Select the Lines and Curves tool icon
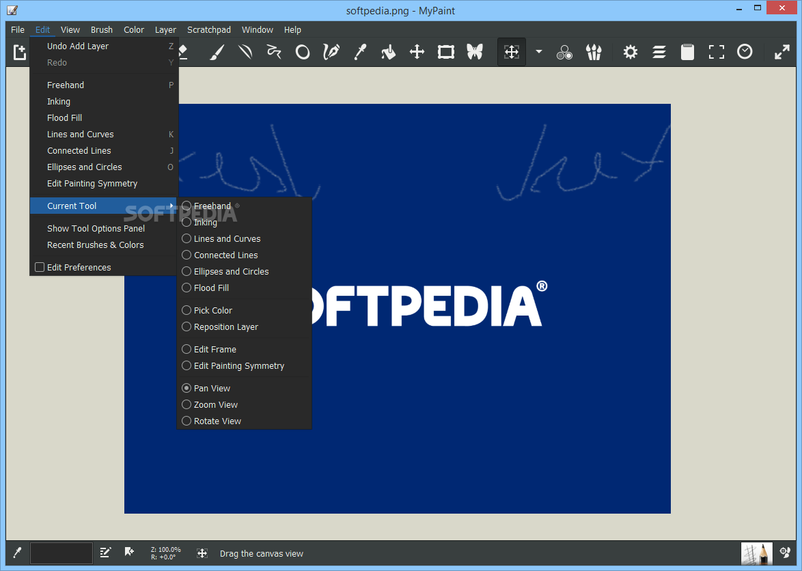Viewport: 802px width, 571px height. point(245,52)
